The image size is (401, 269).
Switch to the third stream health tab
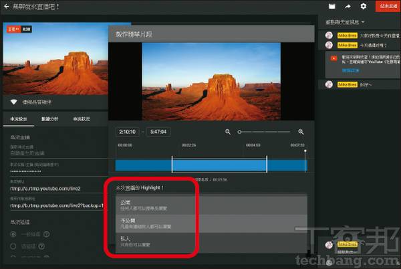pos(82,119)
